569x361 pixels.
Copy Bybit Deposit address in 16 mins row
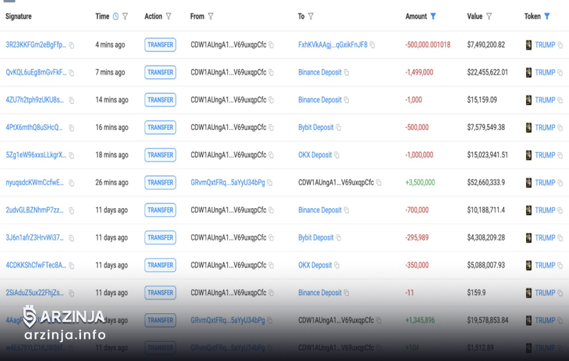(338, 127)
